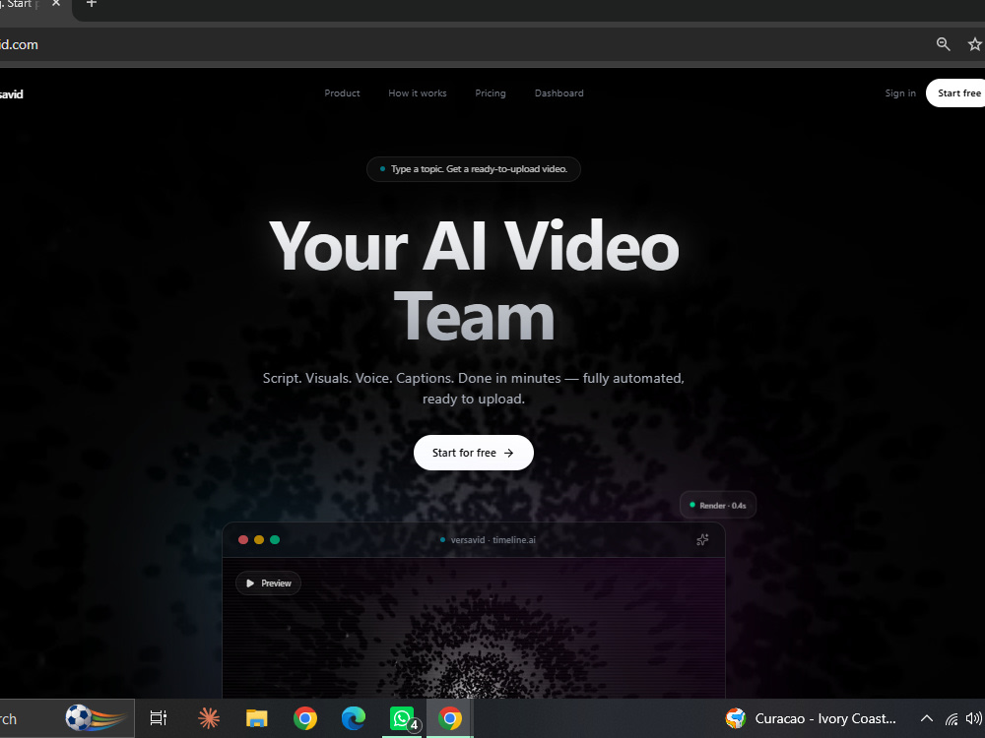Screen dimensions: 985x738
Task: Click the green dot in mockup window
Action: 275,539
